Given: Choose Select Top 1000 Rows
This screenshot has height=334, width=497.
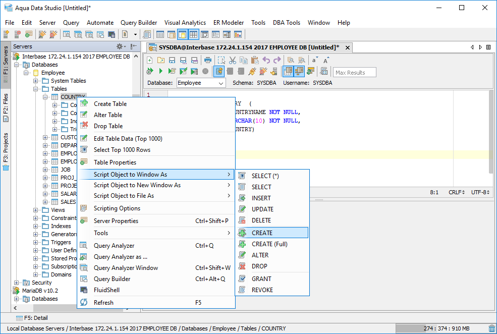Looking at the screenshot, I should tap(156, 150).
